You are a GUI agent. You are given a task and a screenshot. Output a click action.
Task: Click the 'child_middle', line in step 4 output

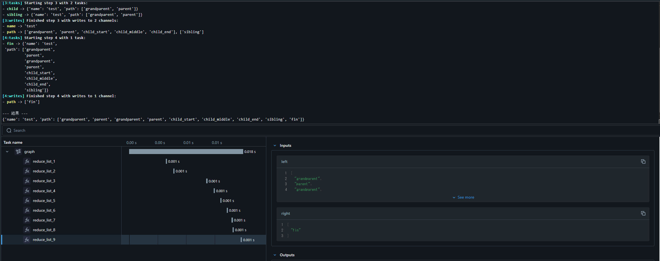coord(41,78)
